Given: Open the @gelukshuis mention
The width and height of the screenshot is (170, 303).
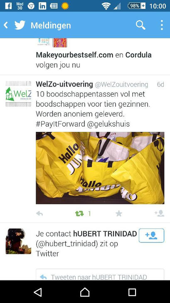Looking at the screenshot, I should (108, 124).
